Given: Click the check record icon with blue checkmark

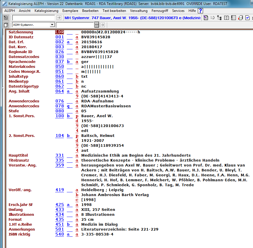Looking at the screenshot, I should [247, 18].
